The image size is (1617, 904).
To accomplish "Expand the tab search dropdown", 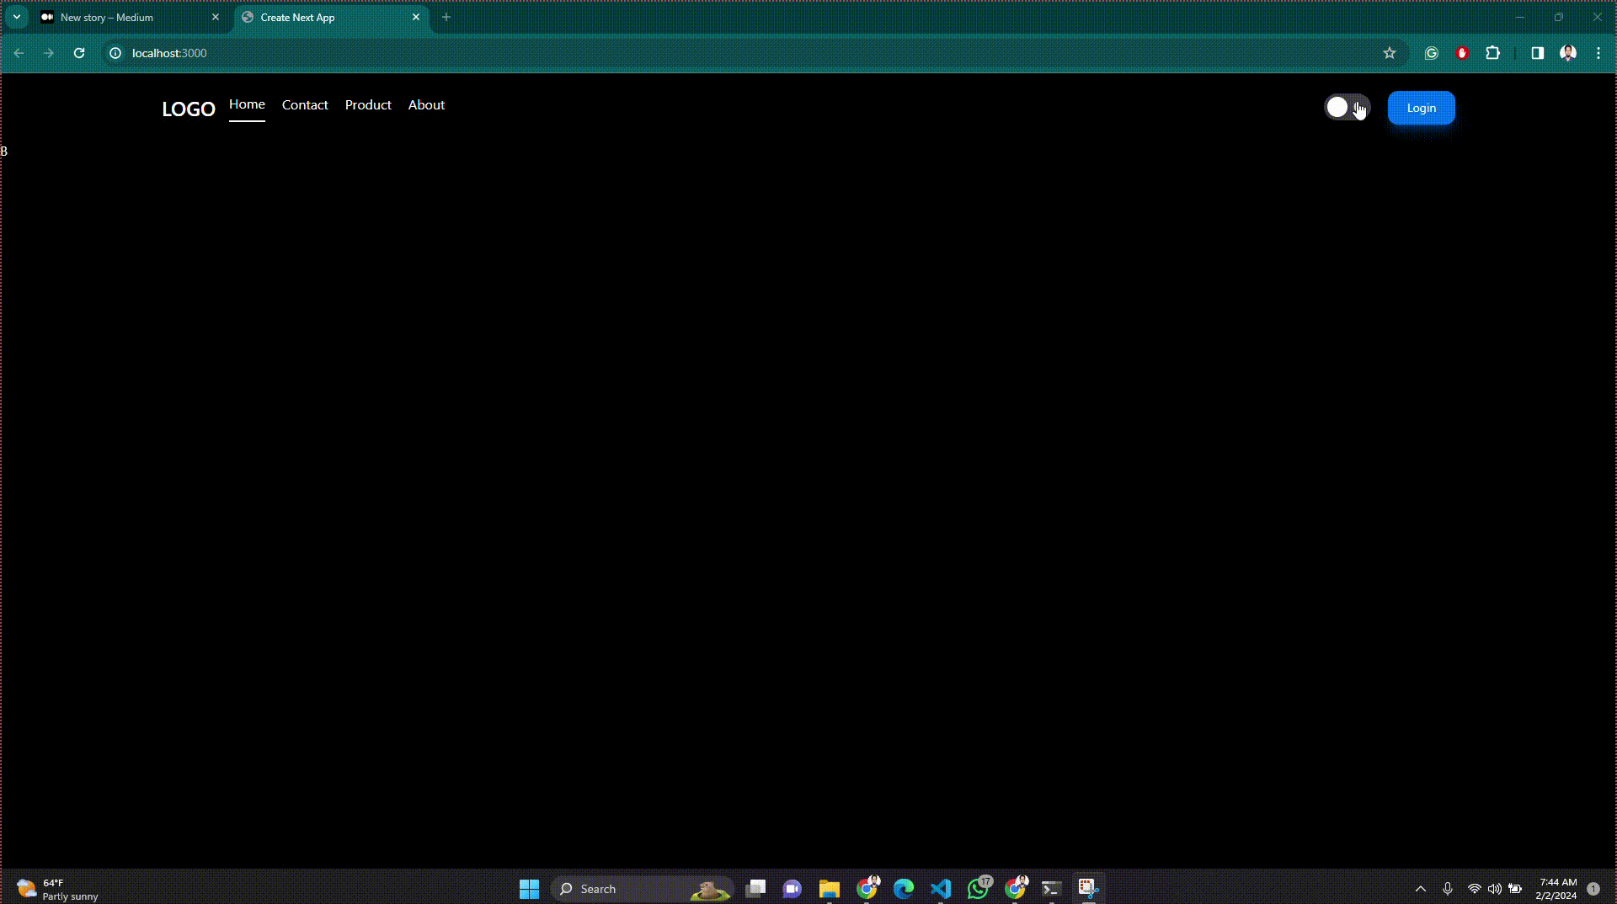I will (x=16, y=17).
